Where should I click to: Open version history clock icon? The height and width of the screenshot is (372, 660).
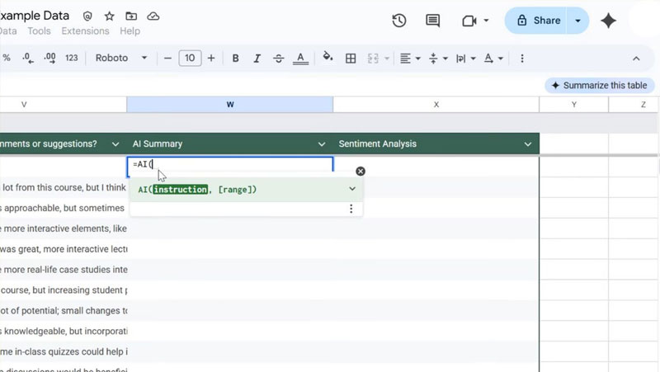pyautogui.click(x=399, y=21)
